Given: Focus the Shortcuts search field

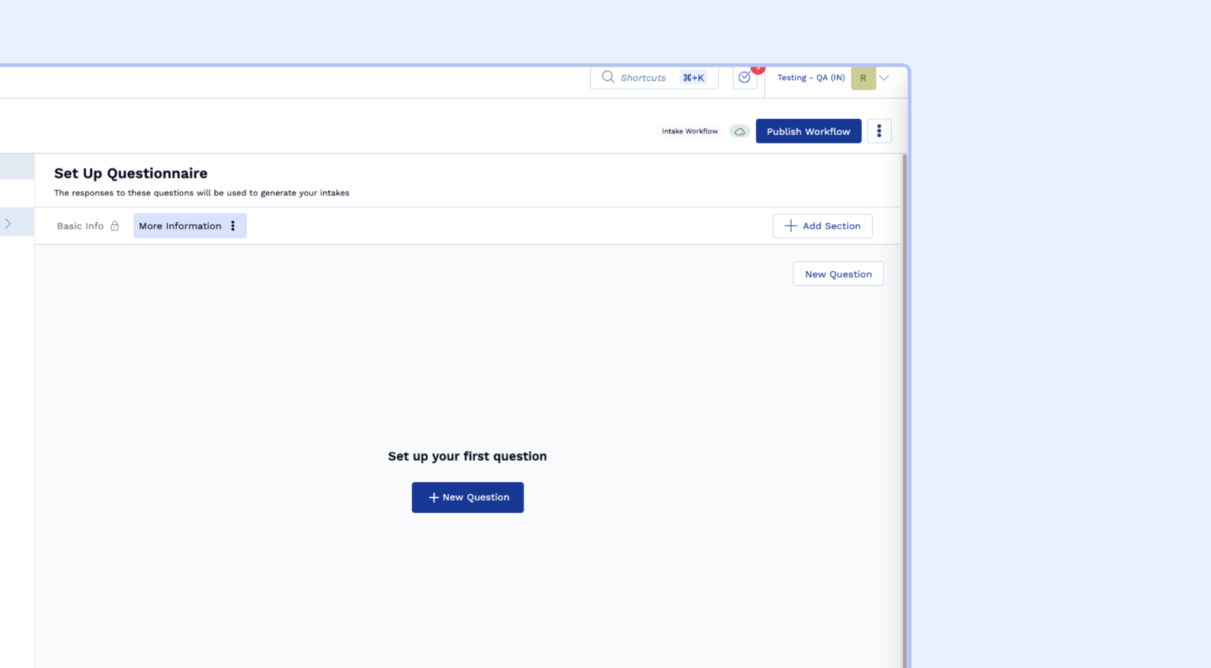Looking at the screenshot, I should [x=643, y=77].
